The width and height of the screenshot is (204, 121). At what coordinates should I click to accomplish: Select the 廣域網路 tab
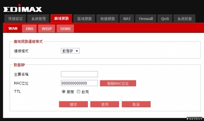click(x=62, y=19)
